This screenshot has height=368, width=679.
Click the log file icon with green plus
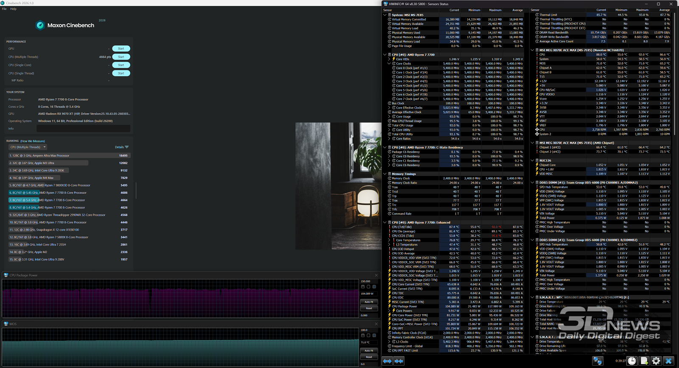[644, 361]
